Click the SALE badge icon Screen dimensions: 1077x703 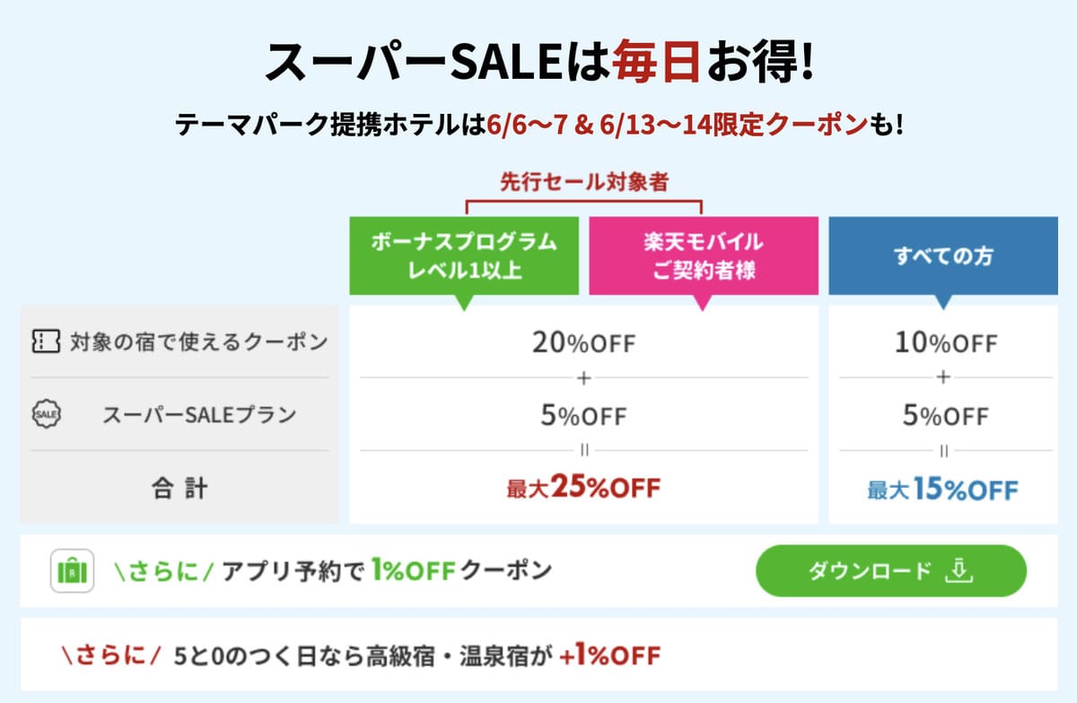pos(46,415)
